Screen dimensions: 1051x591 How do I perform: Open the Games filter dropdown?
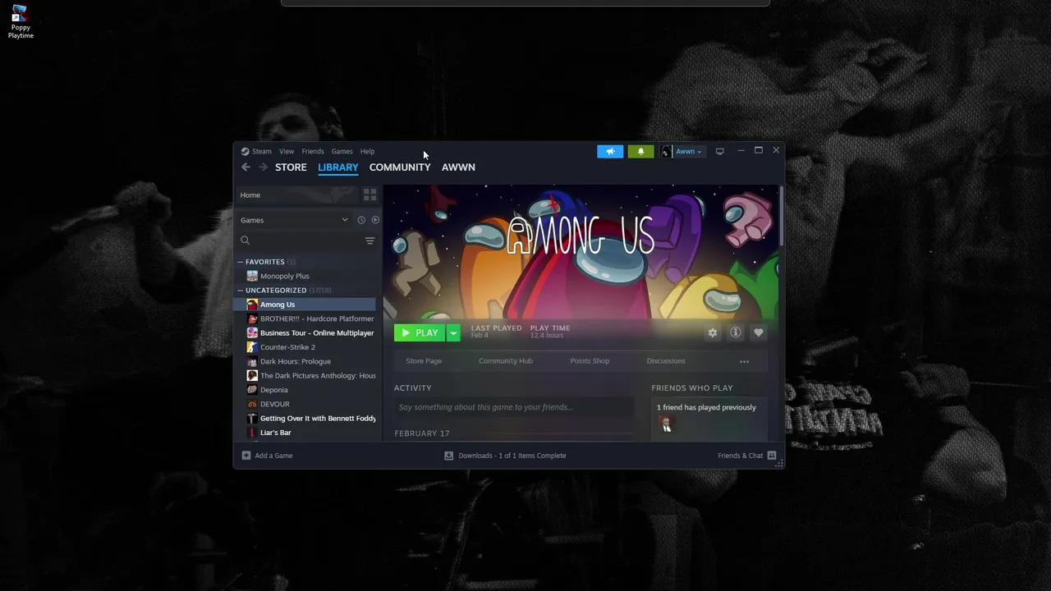coord(294,220)
